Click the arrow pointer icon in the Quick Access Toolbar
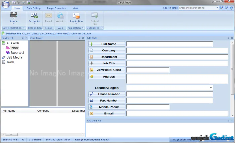Image resolution: width=235 pixels, height=143 pixels. click(x=19, y=3)
